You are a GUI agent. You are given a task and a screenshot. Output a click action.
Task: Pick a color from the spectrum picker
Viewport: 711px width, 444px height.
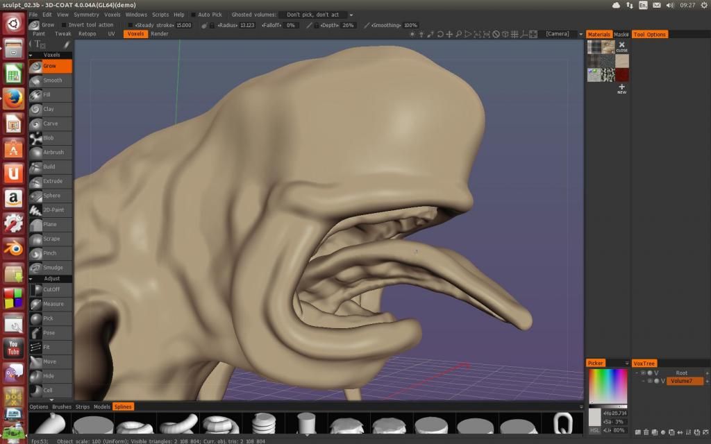[608, 386]
